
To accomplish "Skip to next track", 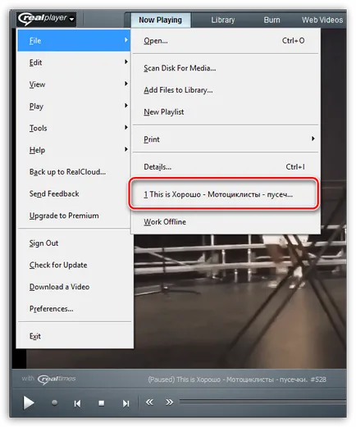I will tap(126, 403).
